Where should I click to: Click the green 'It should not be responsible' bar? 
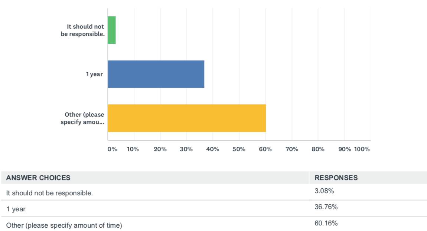[112, 30]
